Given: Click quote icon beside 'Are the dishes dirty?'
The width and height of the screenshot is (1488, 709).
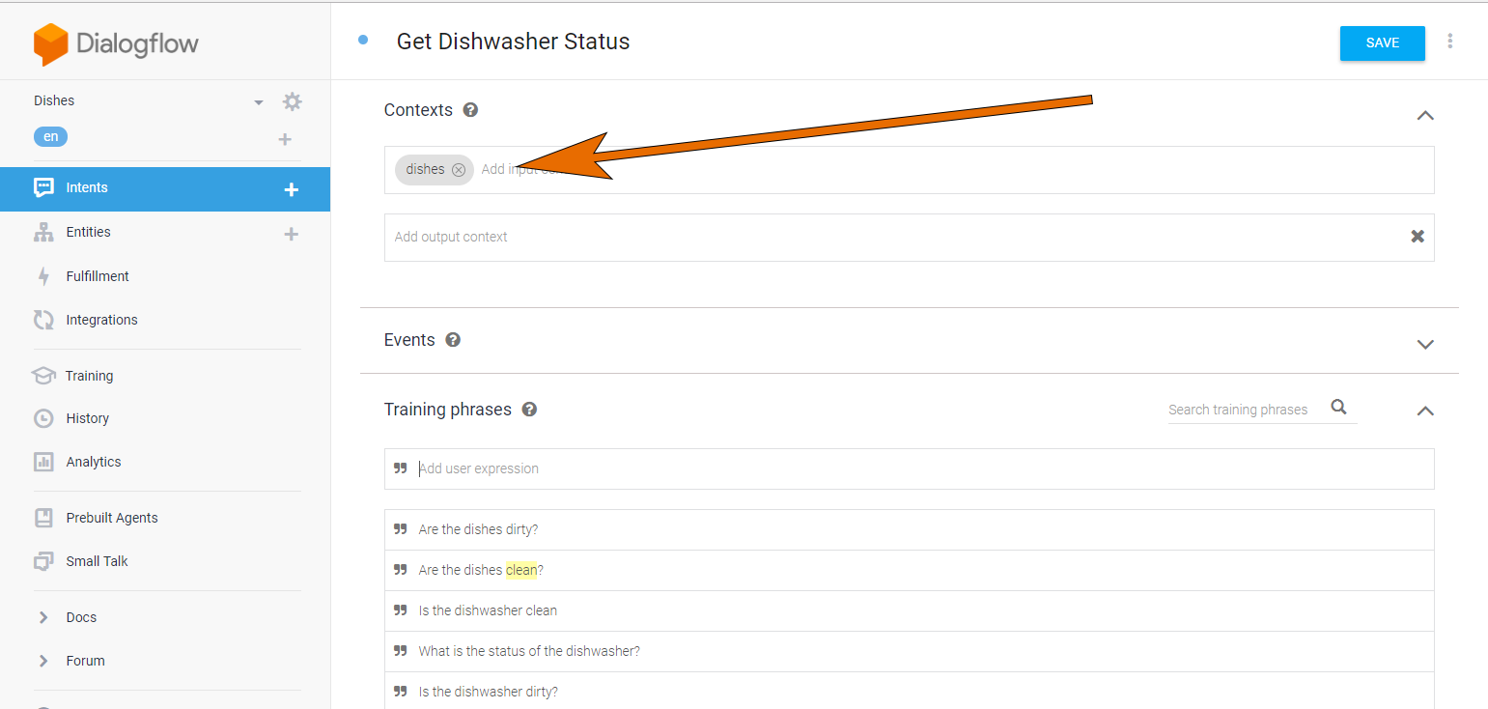Looking at the screenshot, I should point(400,529).
